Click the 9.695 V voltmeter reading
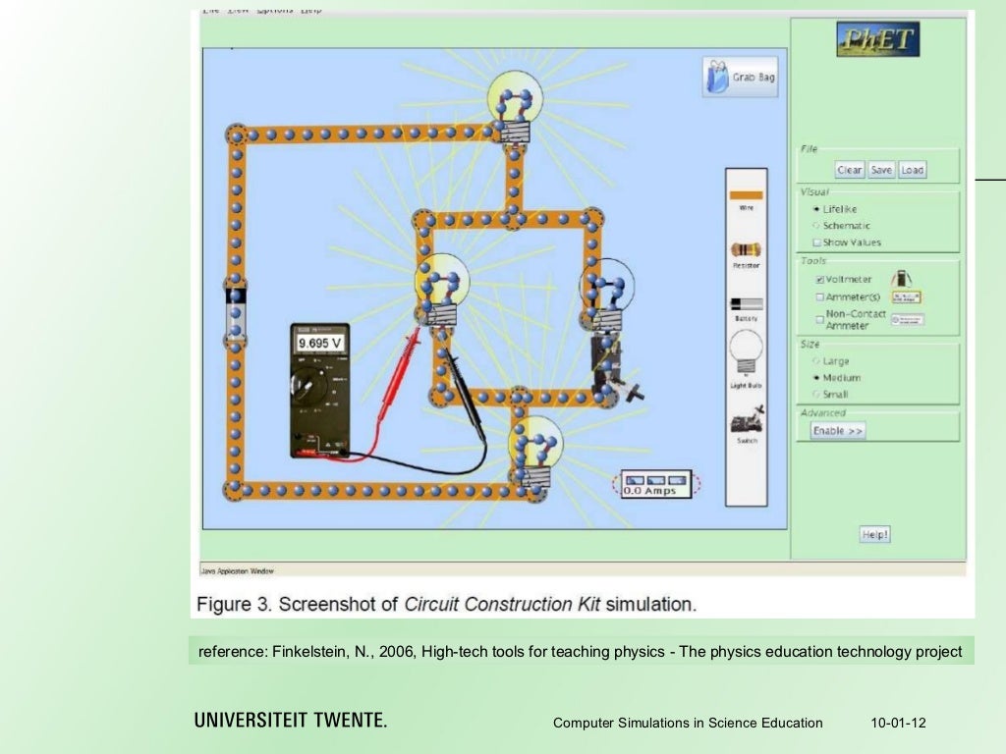The image size is (1006, 754). point(320,343)
